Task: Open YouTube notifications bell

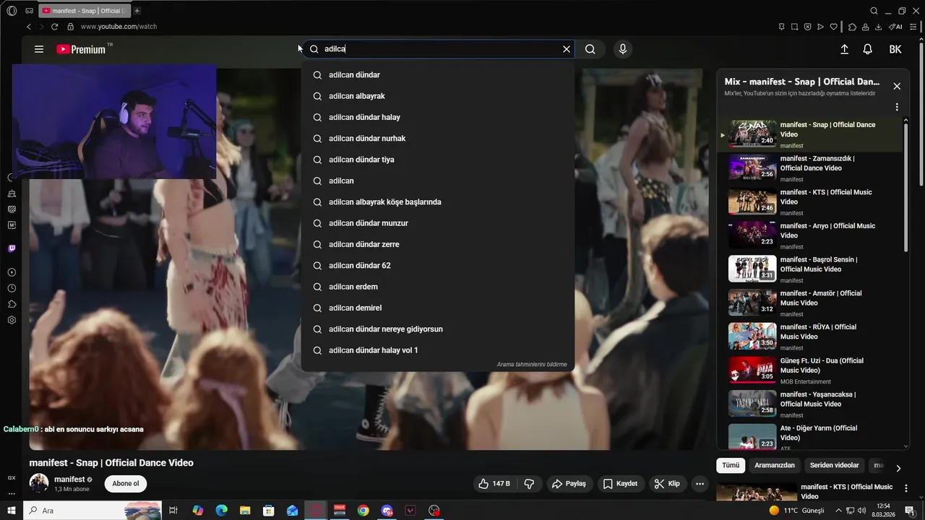Action: [868, 49]
